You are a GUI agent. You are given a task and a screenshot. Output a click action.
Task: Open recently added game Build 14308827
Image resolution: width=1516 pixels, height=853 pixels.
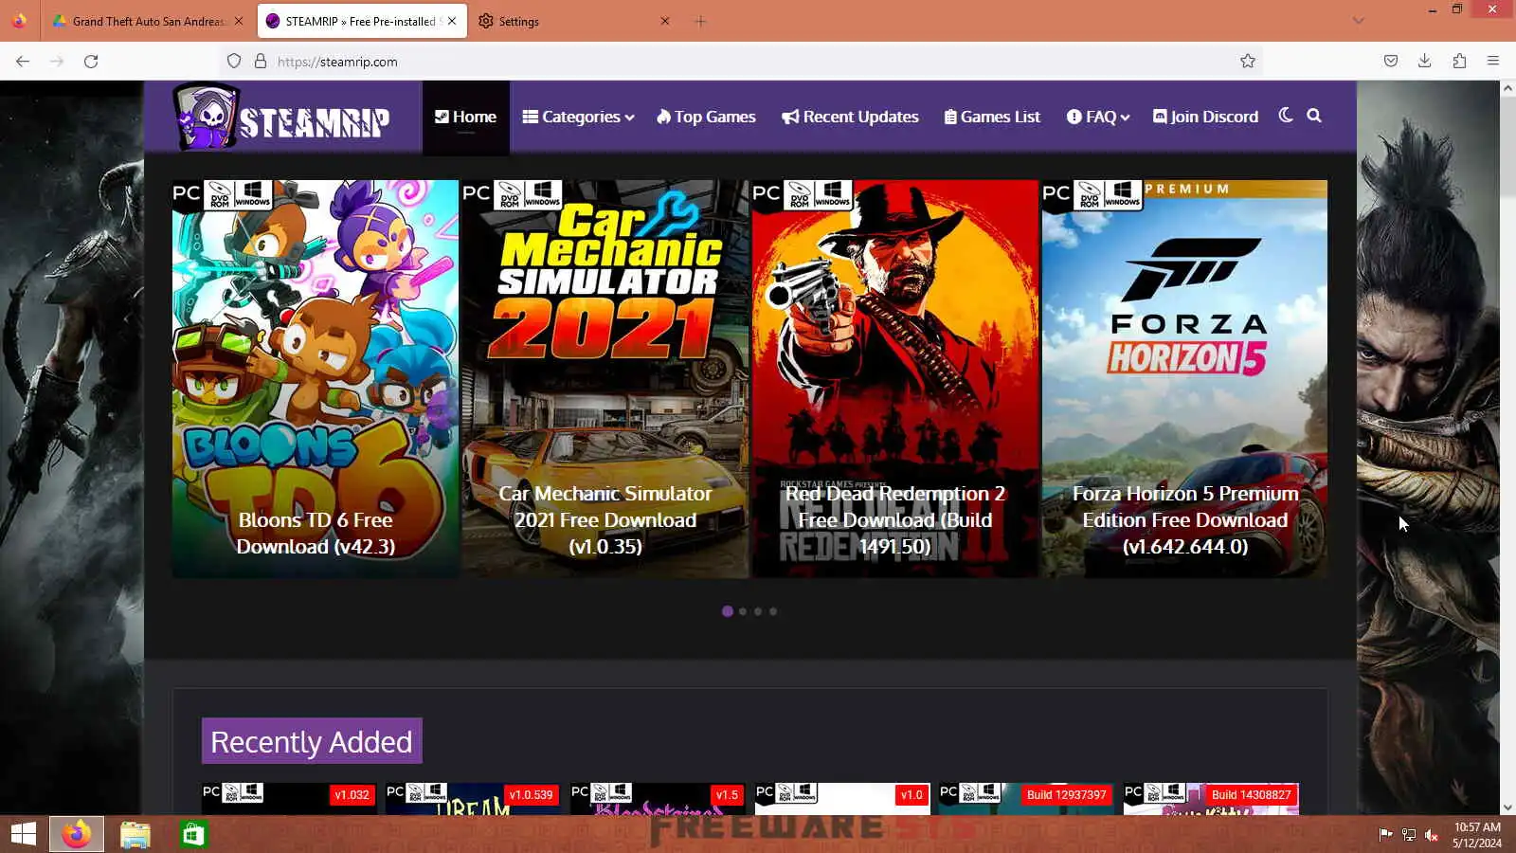click(1211, 798)
